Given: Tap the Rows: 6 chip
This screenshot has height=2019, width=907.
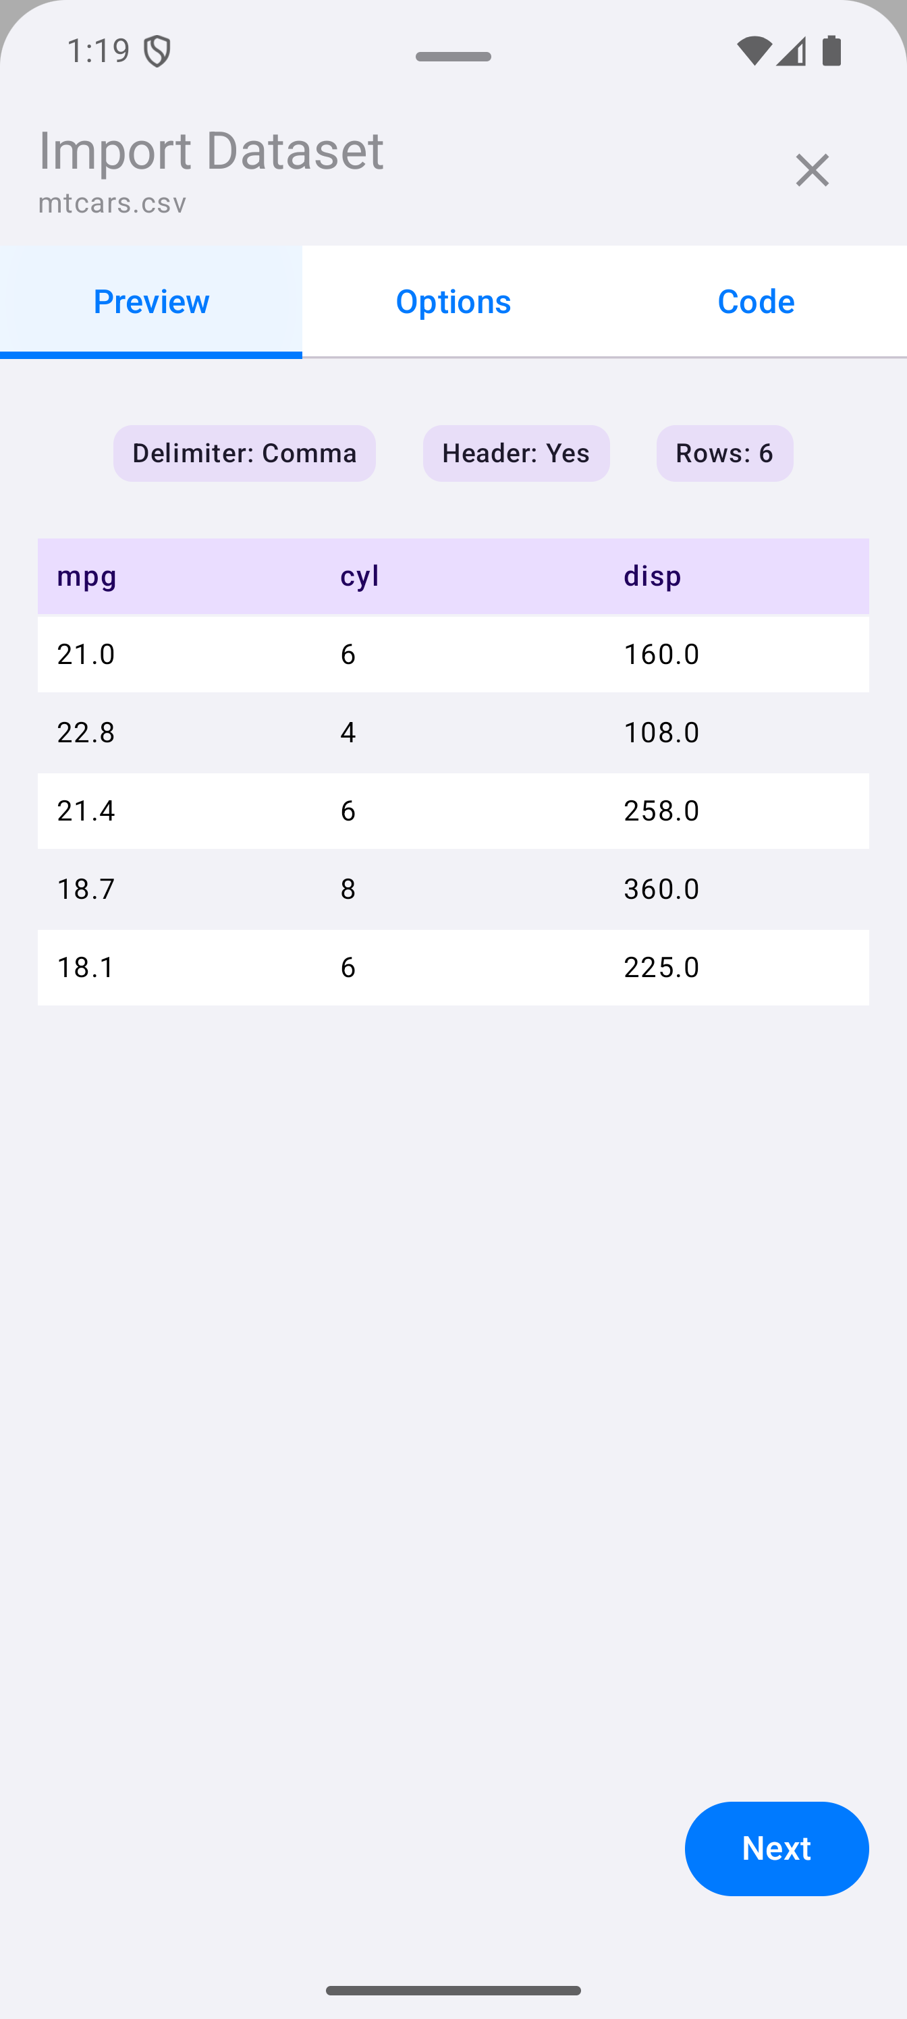Looking at the screenshot, I should (724, 453).
